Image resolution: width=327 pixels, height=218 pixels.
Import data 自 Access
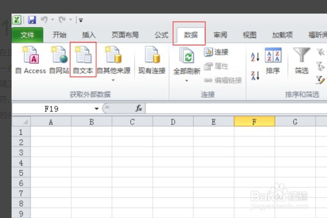31,60
